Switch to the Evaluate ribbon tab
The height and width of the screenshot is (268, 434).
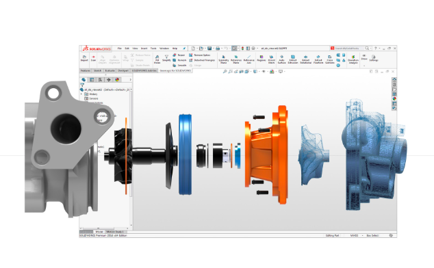(110, 71)
